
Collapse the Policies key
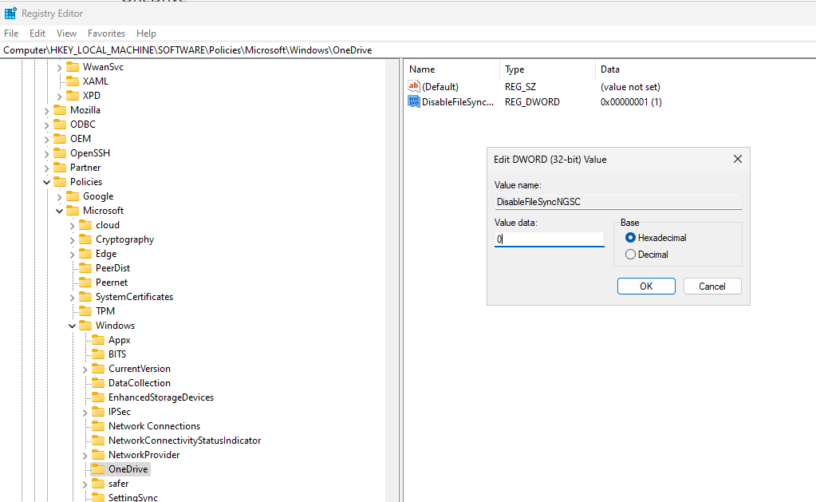click(x=47, y=182)
